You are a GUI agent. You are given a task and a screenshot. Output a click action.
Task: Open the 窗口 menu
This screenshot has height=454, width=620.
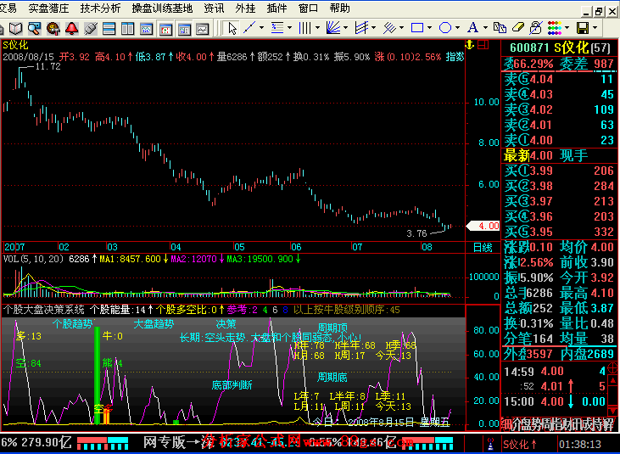(x=309, y=8)
